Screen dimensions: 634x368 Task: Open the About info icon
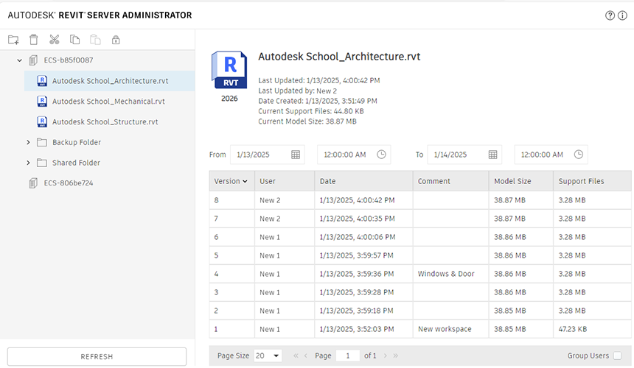[623, 15]
